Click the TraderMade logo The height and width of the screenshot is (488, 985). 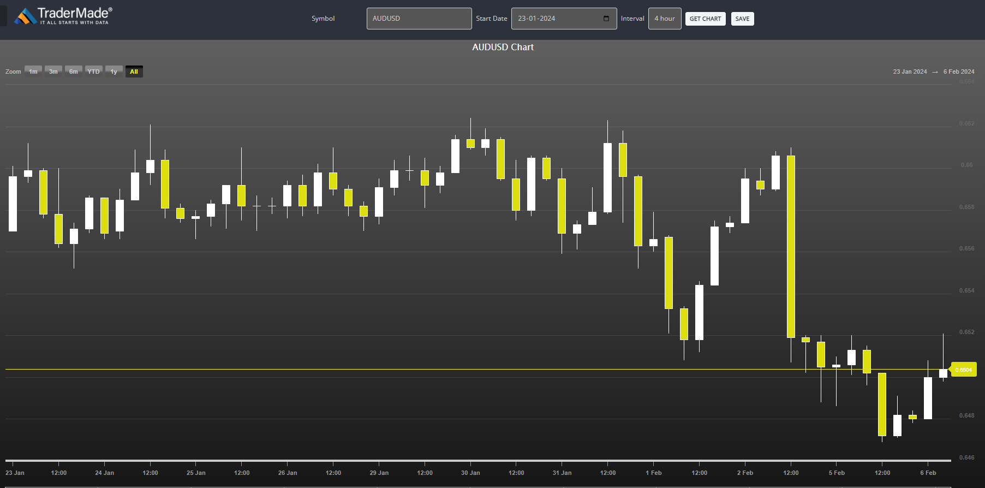tap(63, 16)
